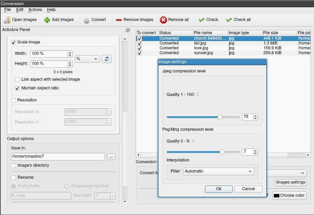Viewport: 314px width, 215px height.
Task: Click the Png/Mng compression quality slider
Action: pyautogui.click(x=203, y=152)
